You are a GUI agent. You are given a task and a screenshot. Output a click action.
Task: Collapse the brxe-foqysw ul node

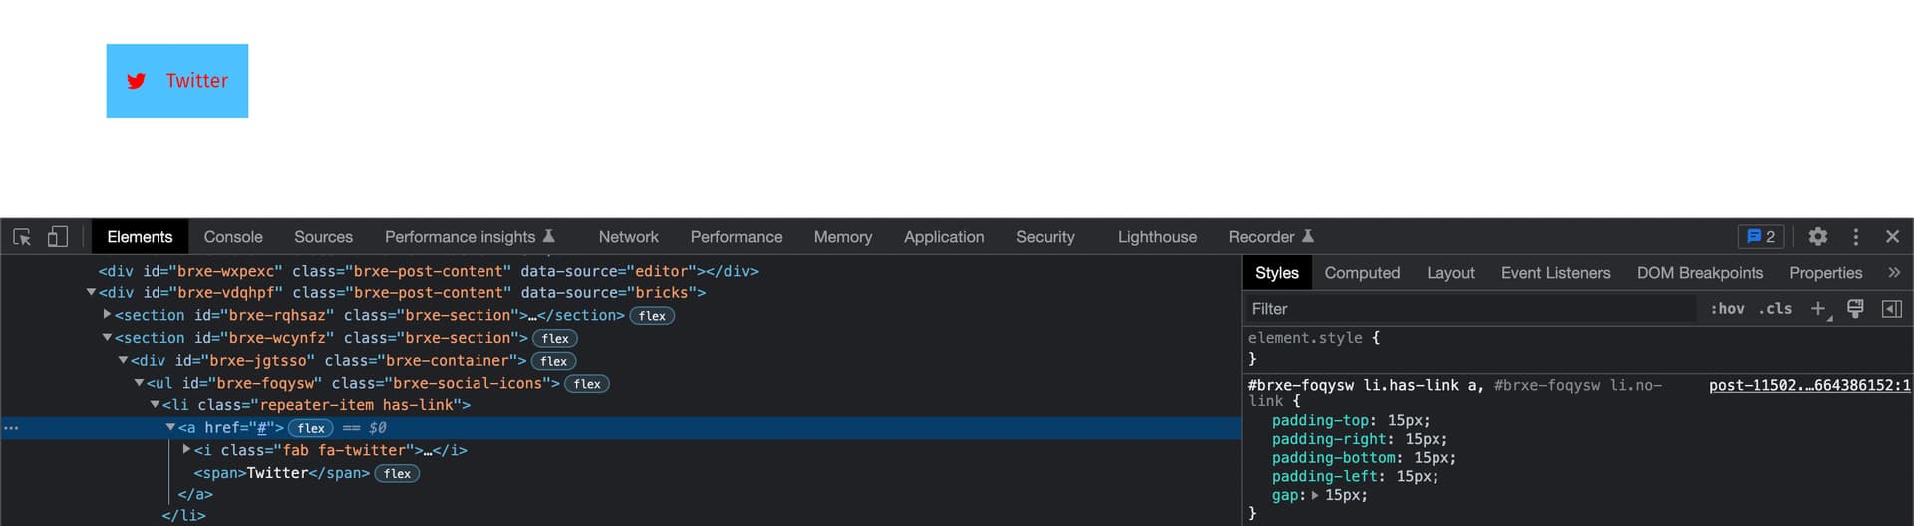[139, 383]
